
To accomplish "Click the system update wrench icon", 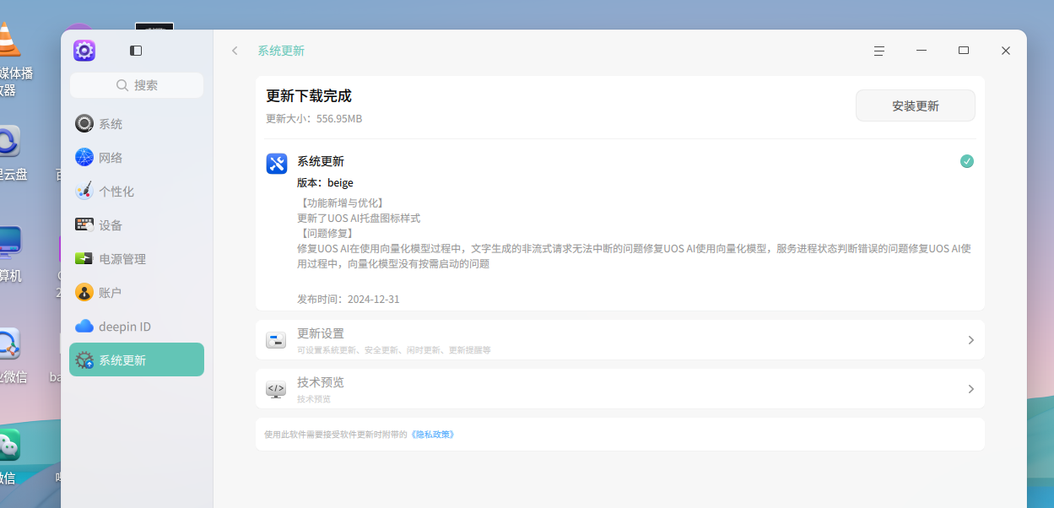I will 277,164.
